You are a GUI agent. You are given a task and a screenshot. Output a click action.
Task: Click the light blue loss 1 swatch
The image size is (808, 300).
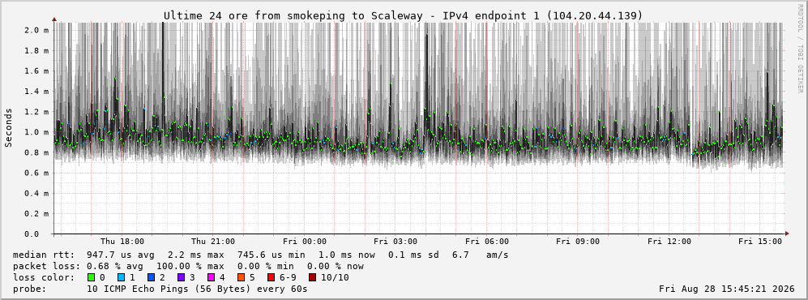click(121, 277)
